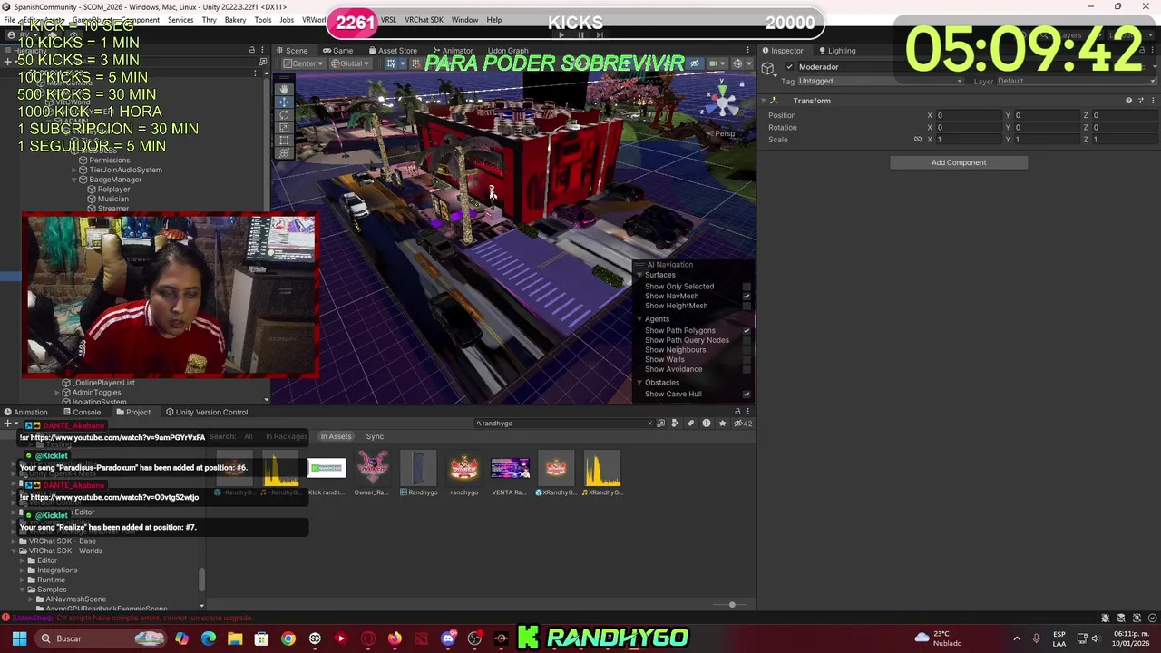
Task: Toggle Show Neighbours checkbox
Action: tap(746, 350)
